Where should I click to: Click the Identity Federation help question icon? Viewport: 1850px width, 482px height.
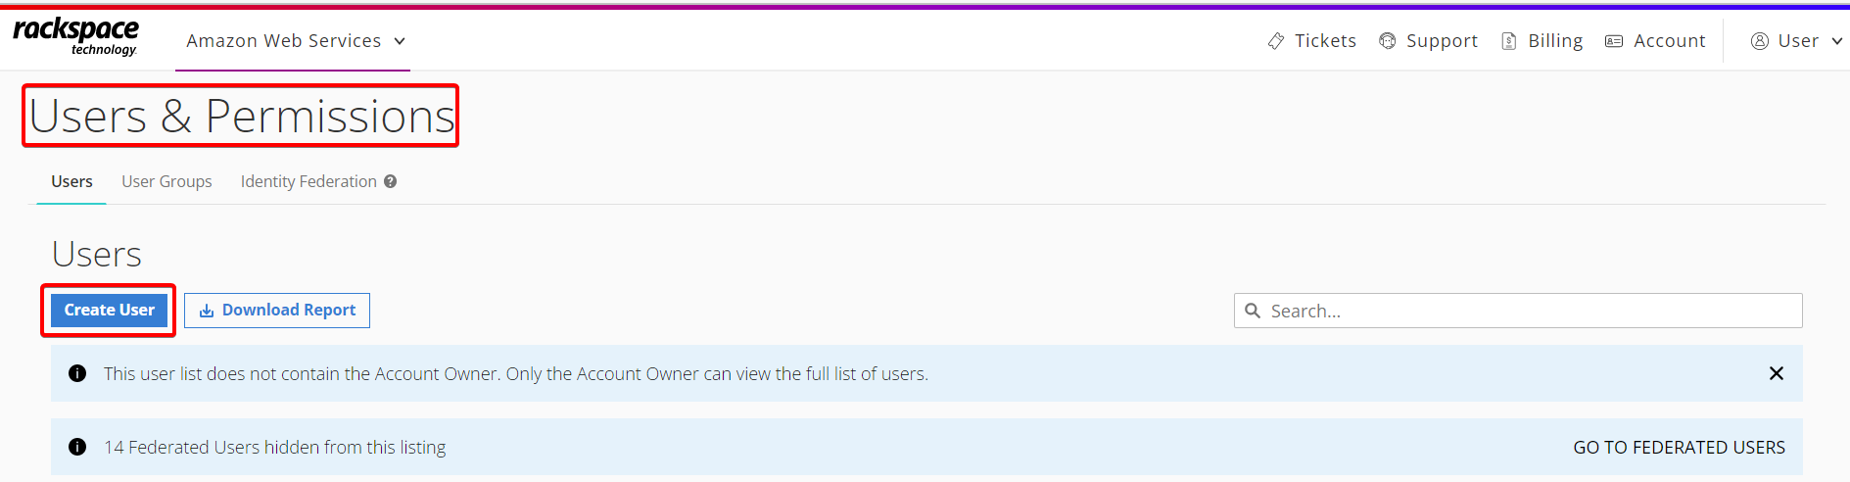point(390,181)
